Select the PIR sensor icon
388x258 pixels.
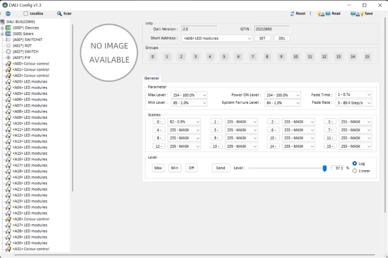point(8,57)
